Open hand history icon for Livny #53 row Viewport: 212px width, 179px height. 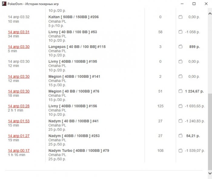(x=181, y=32)
